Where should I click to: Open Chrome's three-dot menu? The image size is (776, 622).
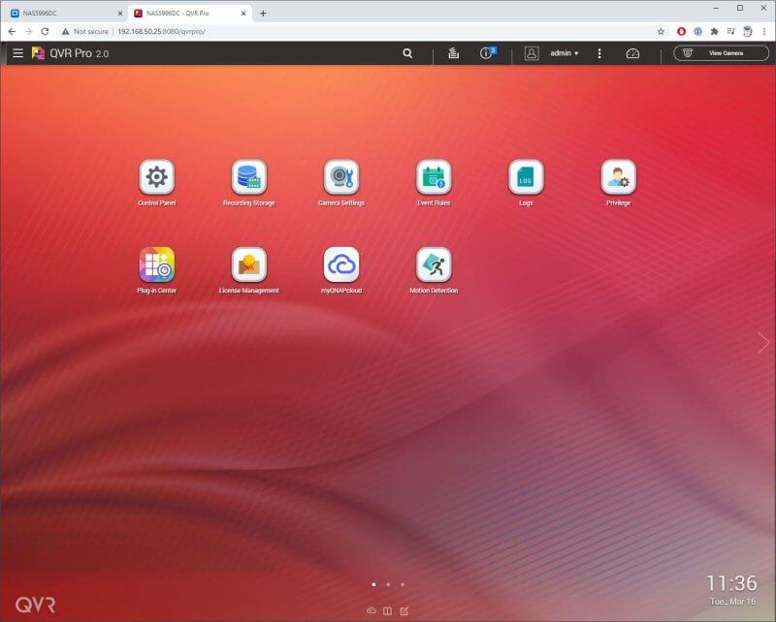pos(764,31)
